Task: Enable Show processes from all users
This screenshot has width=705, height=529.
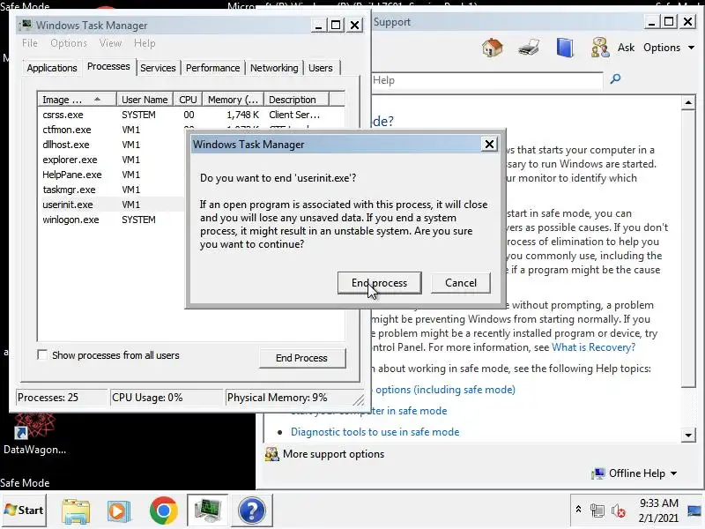Action: (x=42, y=355)
